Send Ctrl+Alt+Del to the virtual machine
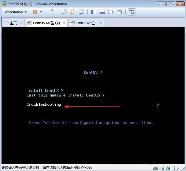 [52, 12]
